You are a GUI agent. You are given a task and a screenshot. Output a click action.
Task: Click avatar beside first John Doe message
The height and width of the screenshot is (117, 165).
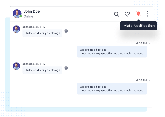16,29
